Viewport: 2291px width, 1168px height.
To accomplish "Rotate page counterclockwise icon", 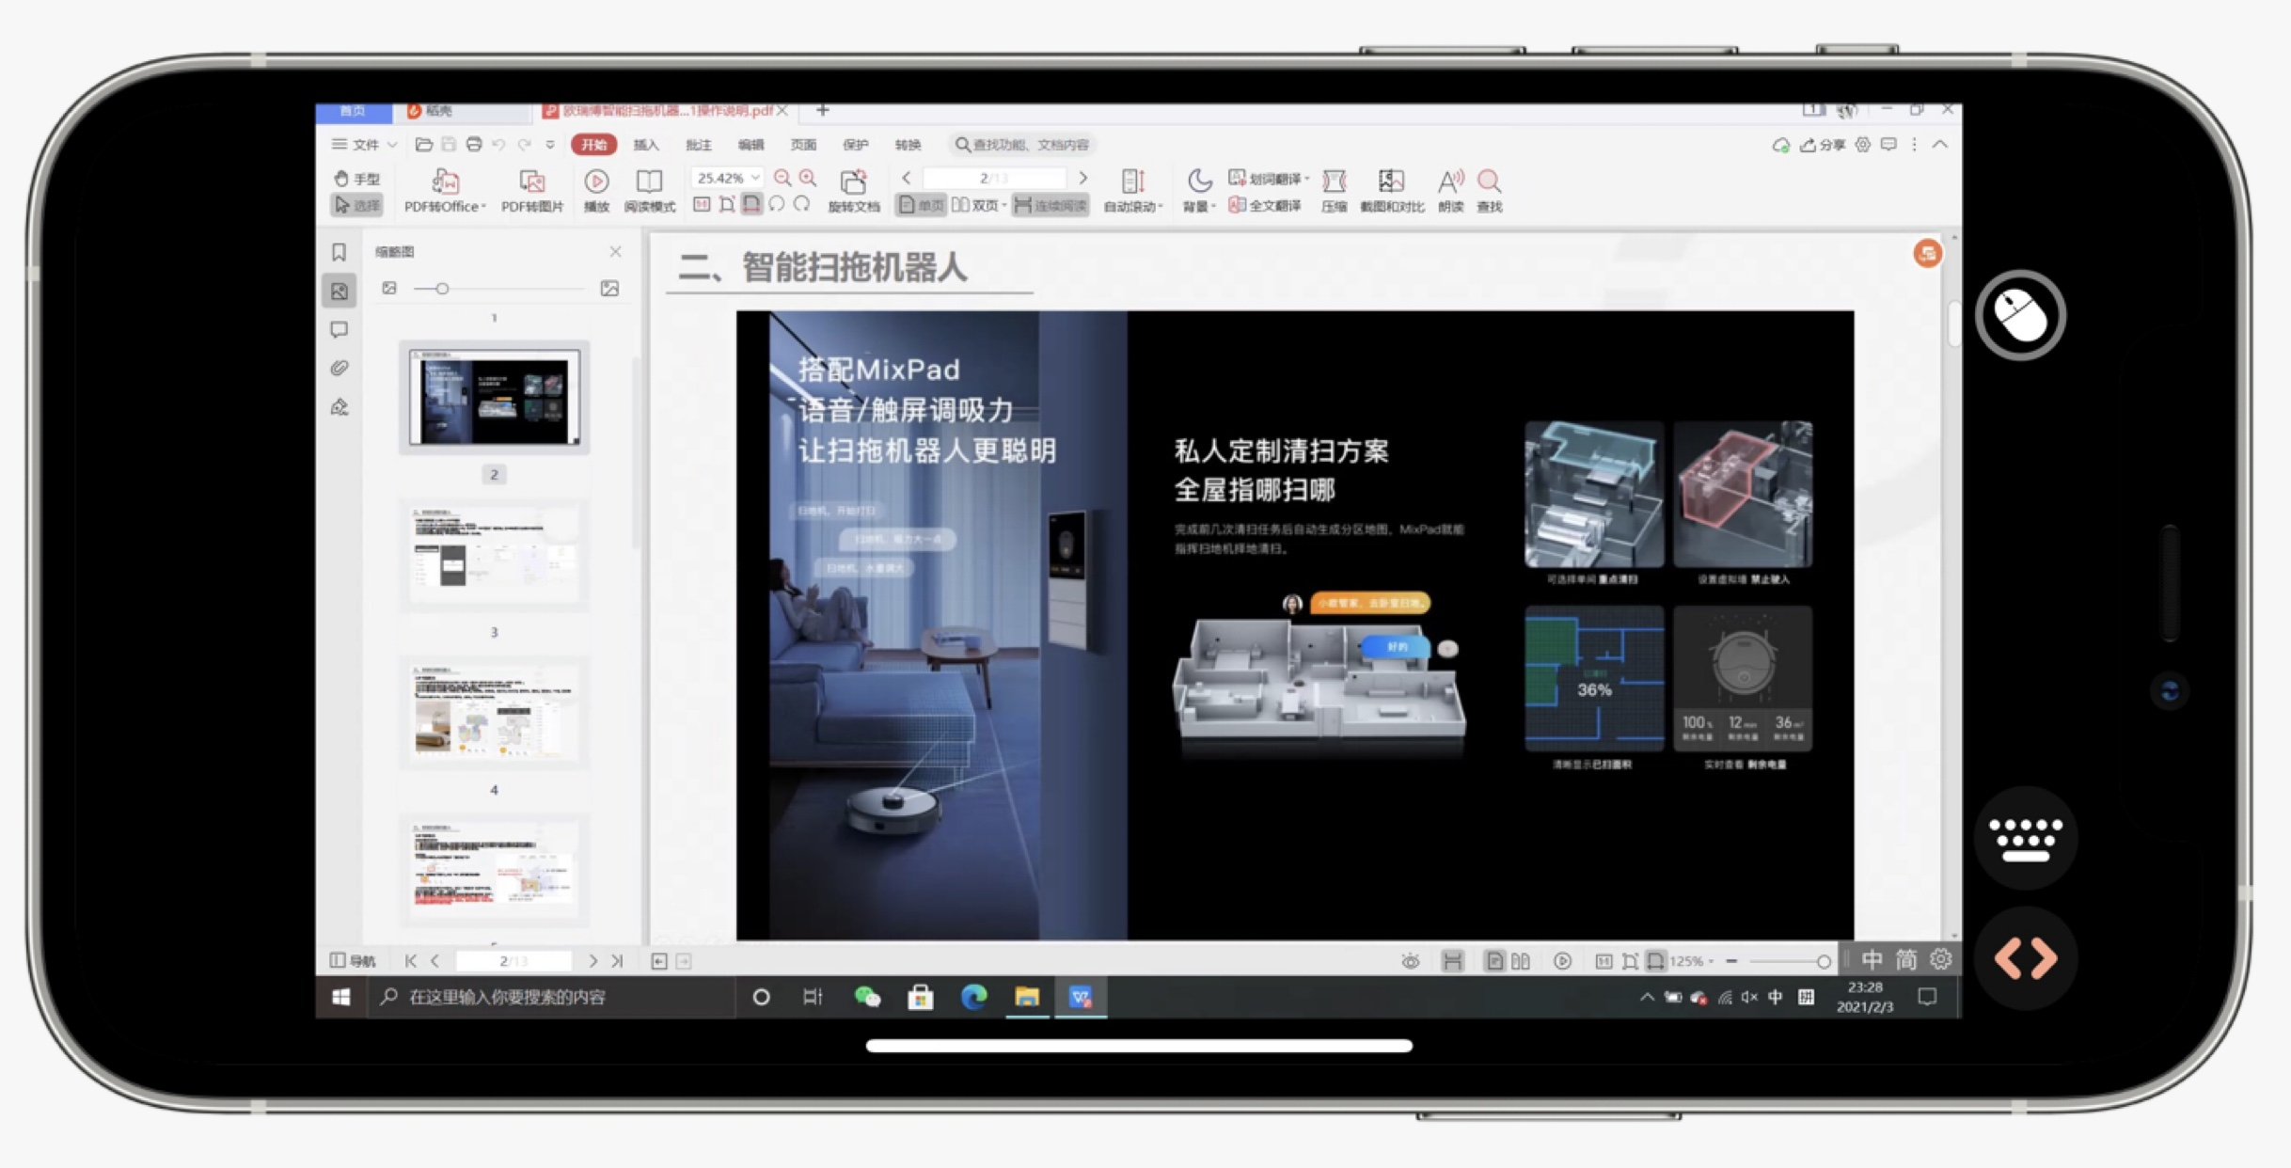I will (777, 204).
